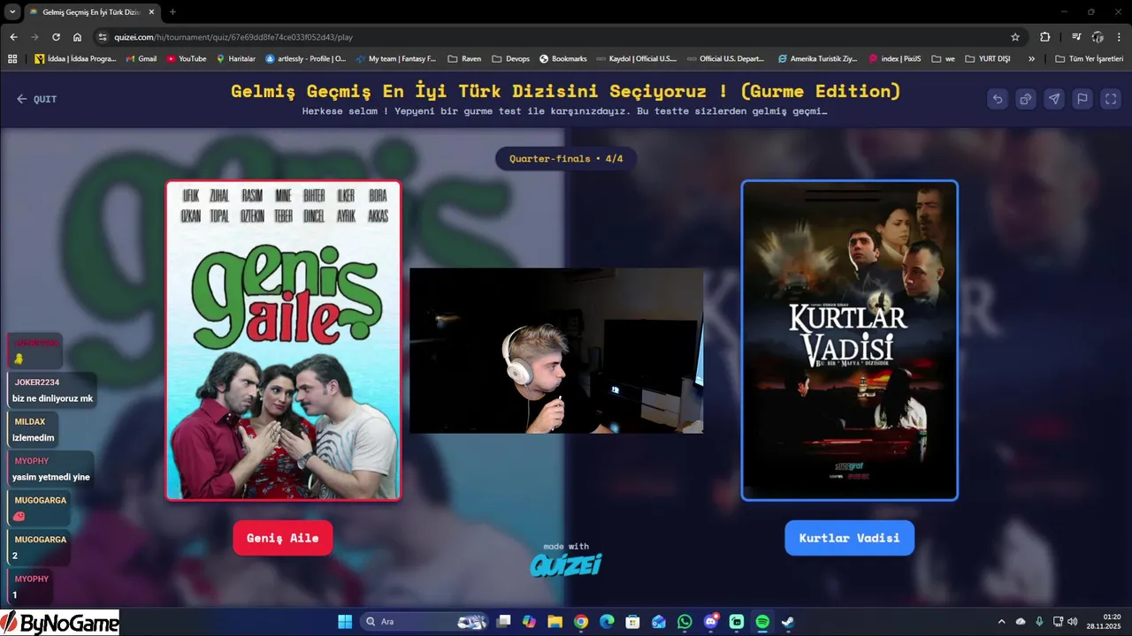Open artlessly Profile bookmark
This screenshot has width=1132, height=636.
tap(306, 58)
